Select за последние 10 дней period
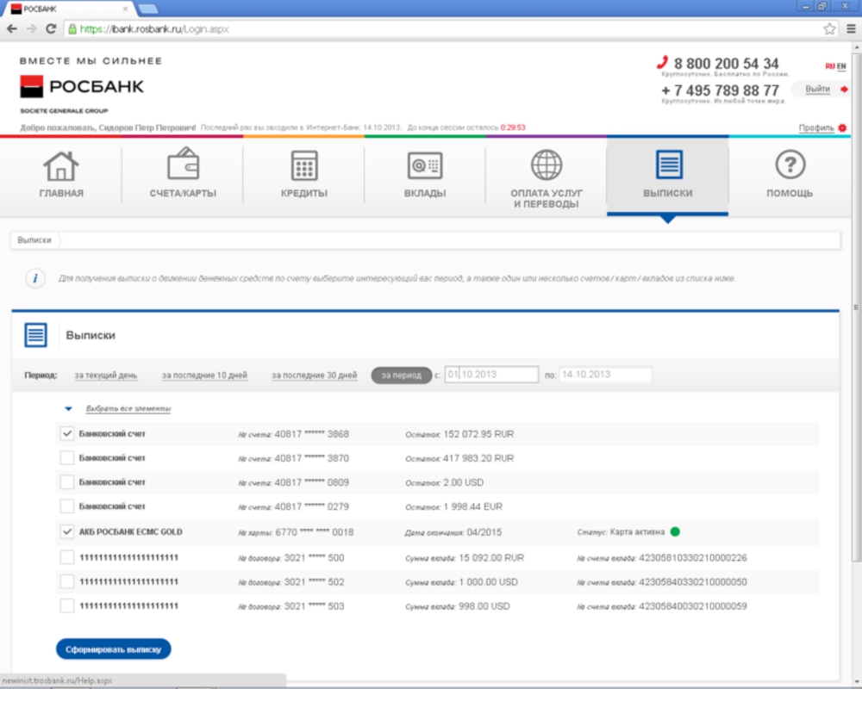Image resolution: width=862 pixels, height=720 pixels. click(x=204, y=376)
